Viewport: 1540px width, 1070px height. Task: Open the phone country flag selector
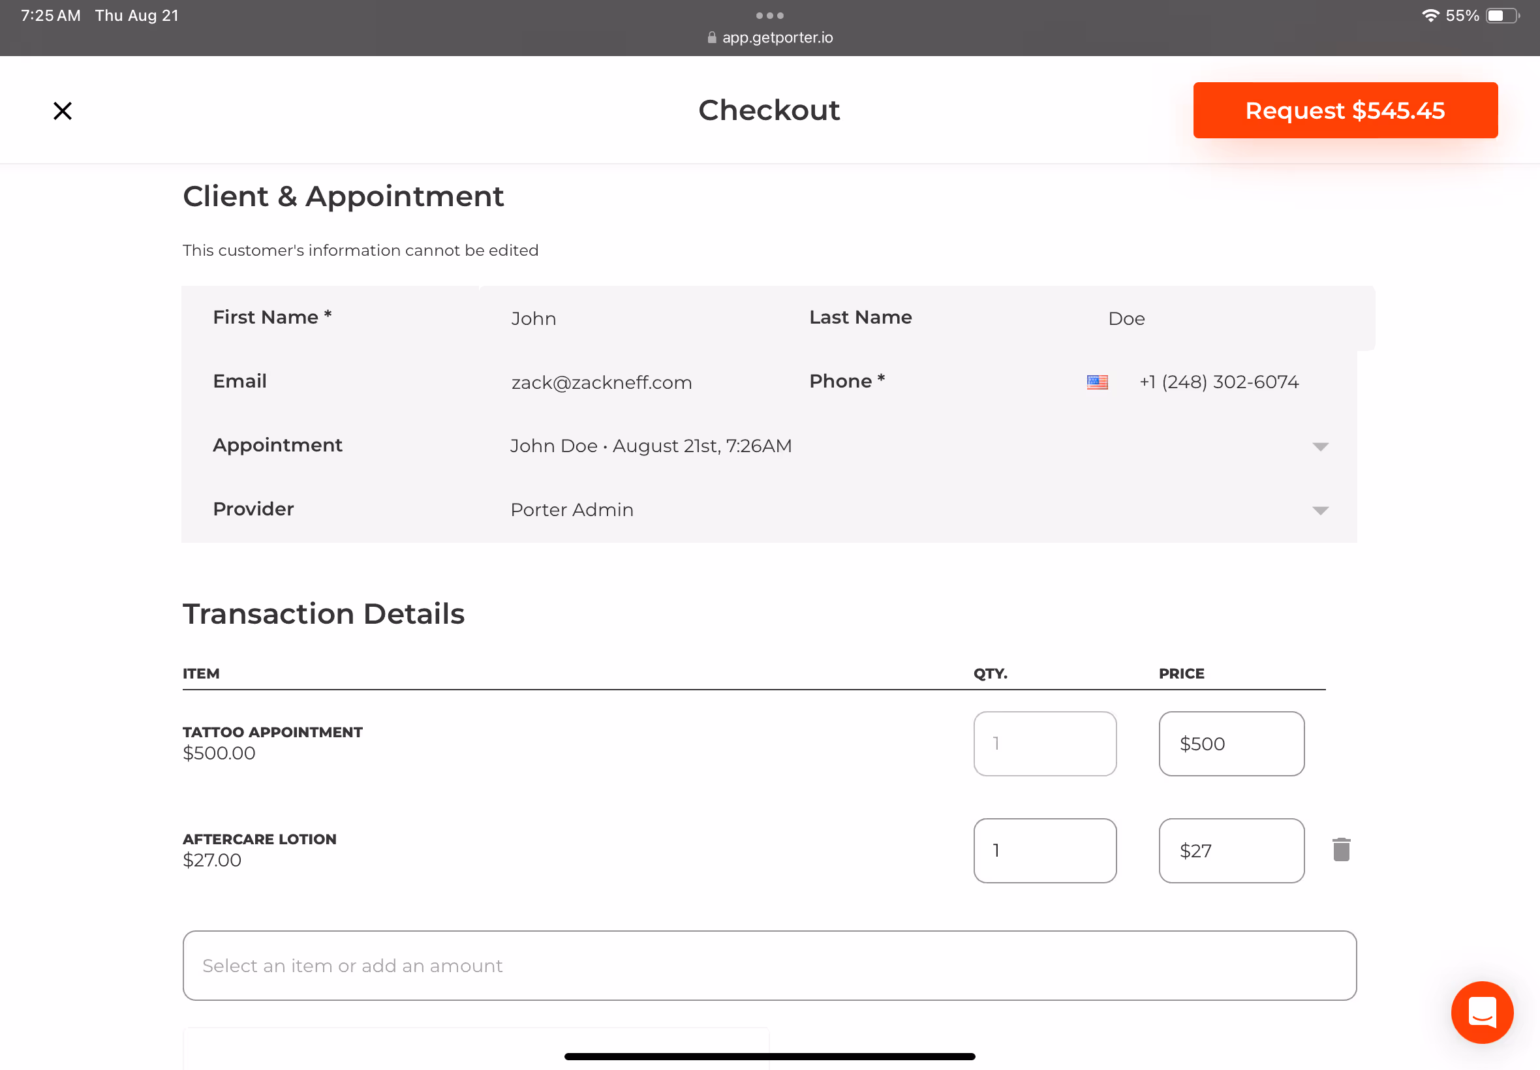click(1097, 382)
